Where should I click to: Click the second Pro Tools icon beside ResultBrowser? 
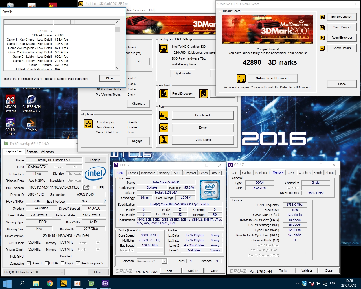[204, 93]
